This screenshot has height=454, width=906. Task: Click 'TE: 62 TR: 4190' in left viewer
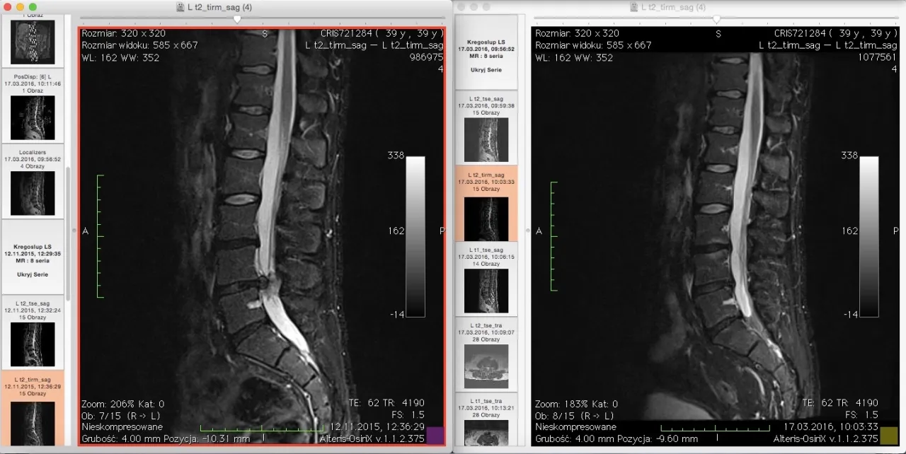click(386, 403)
